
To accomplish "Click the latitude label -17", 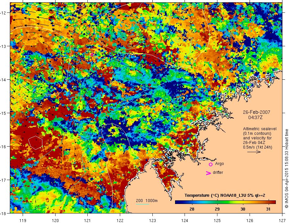I will pyautogui.click(x=4, y=180).
